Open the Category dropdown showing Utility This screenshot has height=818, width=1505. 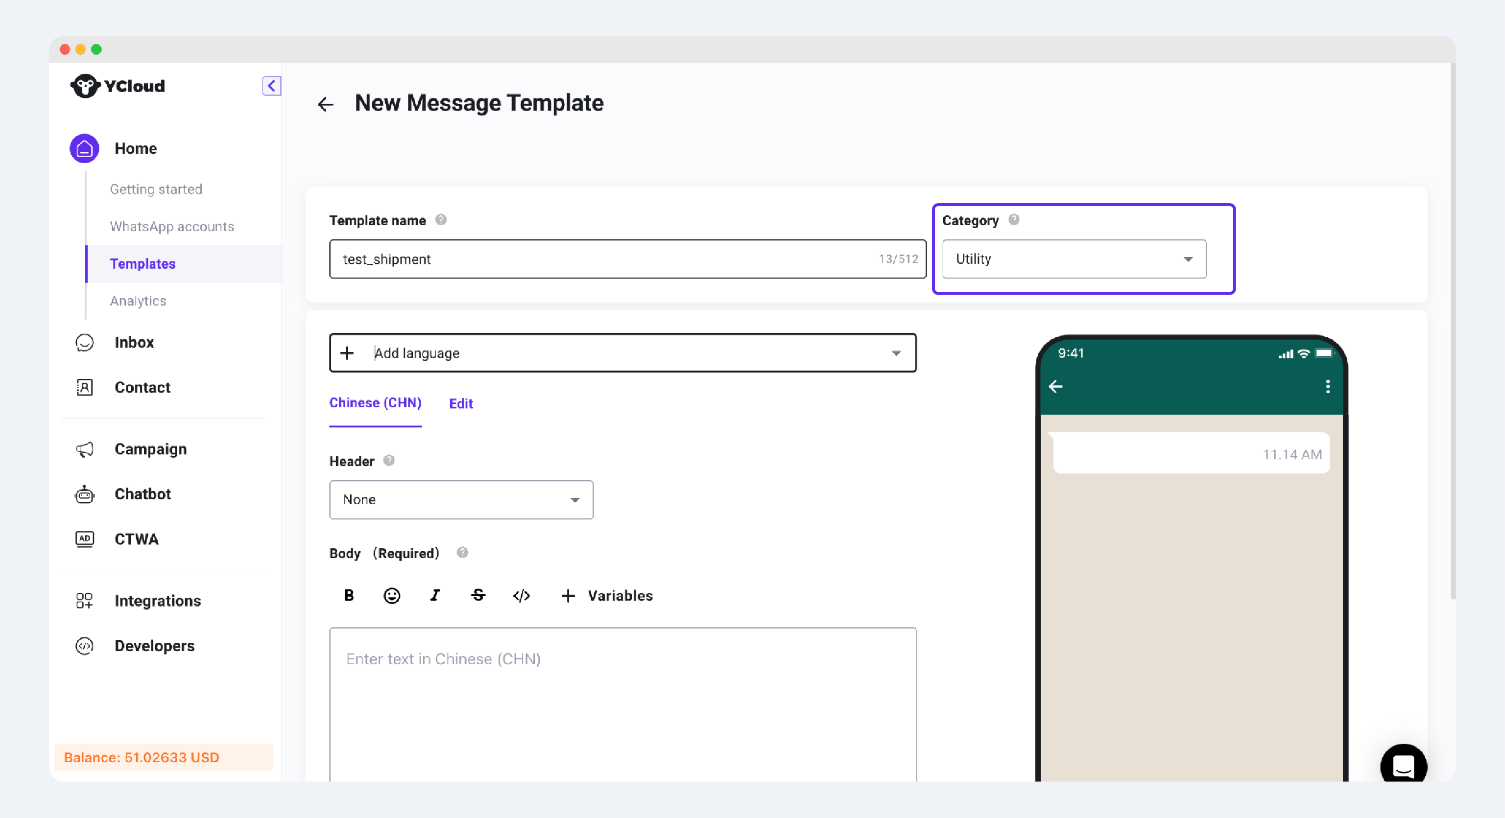(1074, 258)
